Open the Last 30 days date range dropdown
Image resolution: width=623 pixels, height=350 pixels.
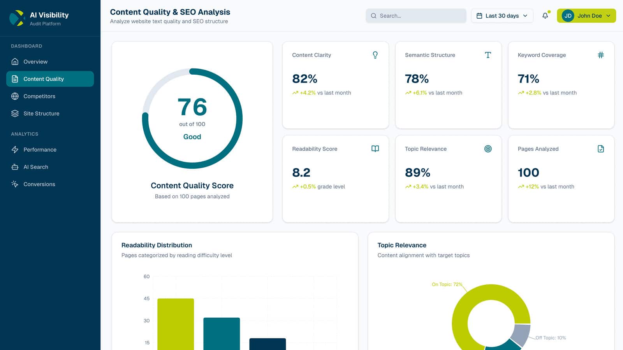coord(502,16)
